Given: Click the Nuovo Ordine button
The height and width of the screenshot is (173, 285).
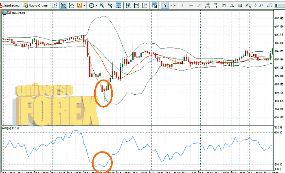Looking at the screenshot, I should click(x=35, y=5).
